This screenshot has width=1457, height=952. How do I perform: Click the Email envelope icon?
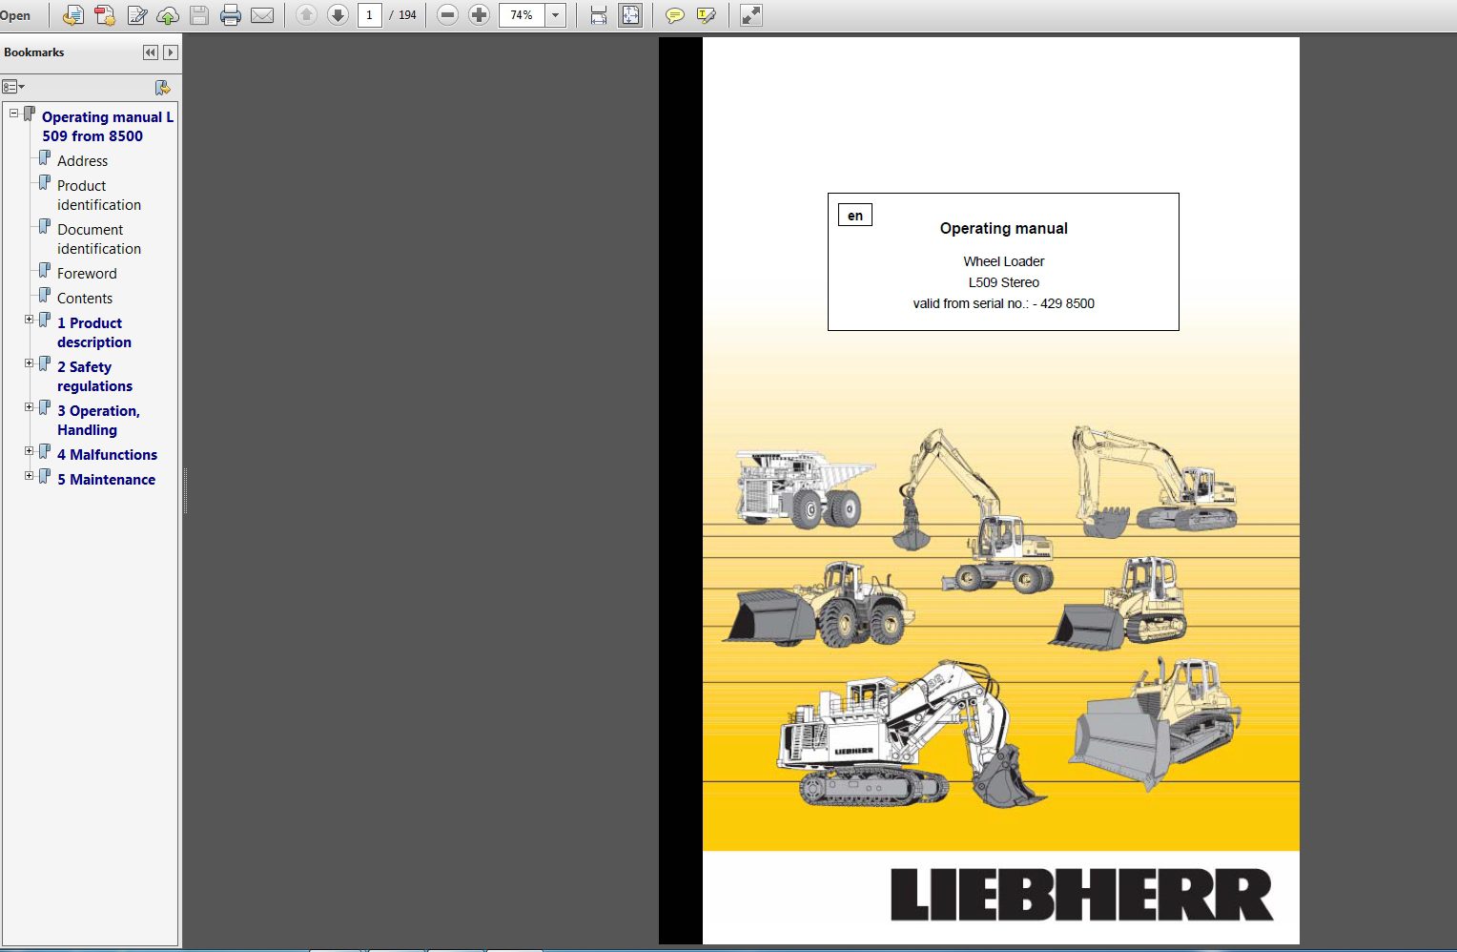tap(262, 15)
